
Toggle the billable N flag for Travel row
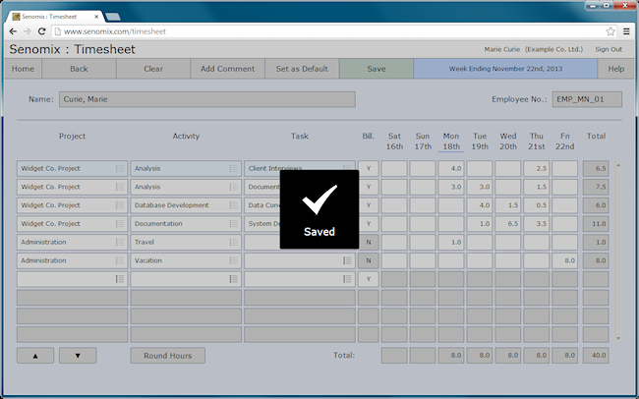coord(369,242)
